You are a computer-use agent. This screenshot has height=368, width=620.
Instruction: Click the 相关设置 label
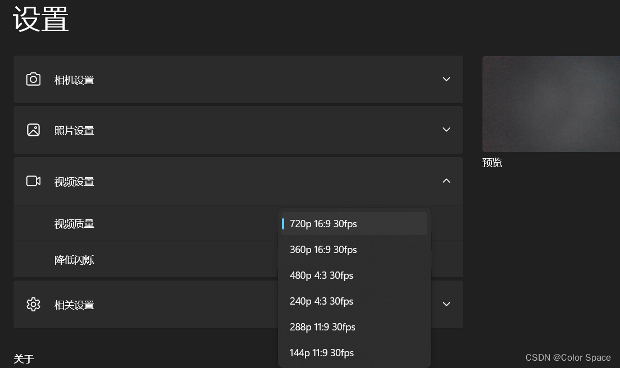pos(74,305)
